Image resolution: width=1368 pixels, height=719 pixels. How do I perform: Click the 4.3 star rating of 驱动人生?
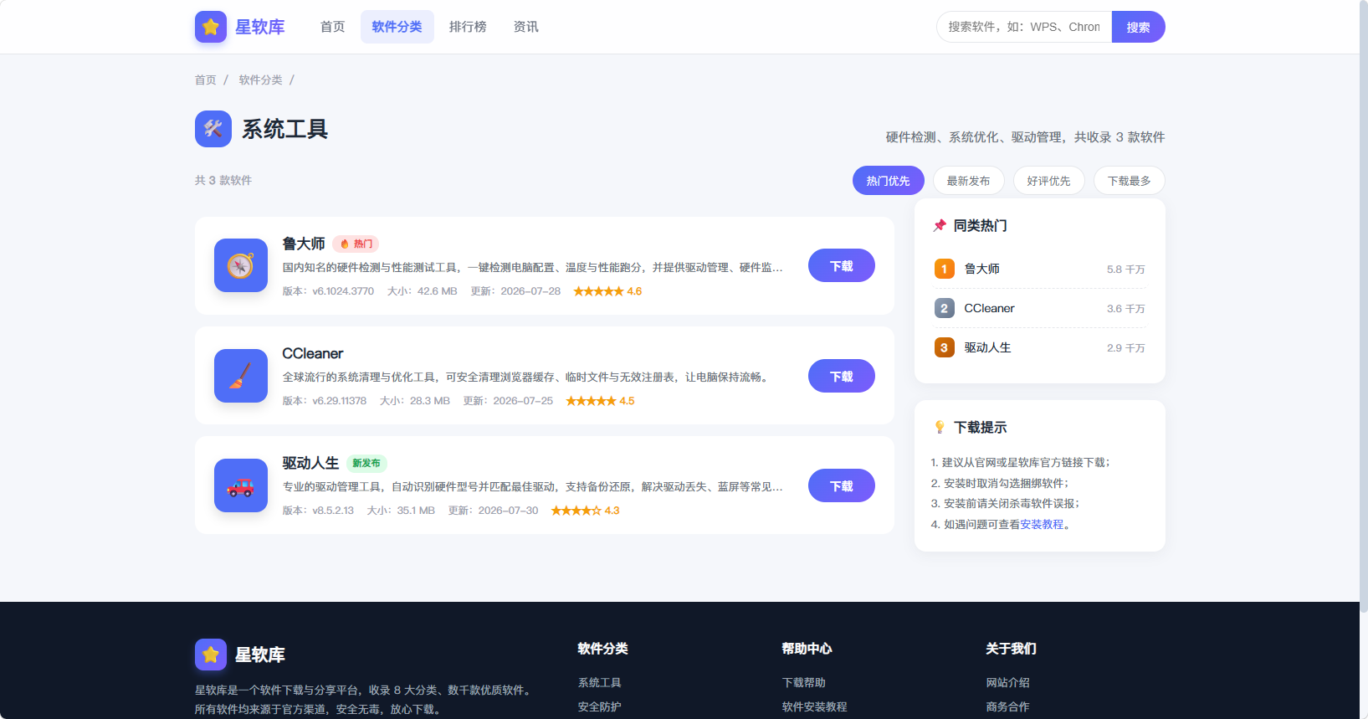coord(585,511)
